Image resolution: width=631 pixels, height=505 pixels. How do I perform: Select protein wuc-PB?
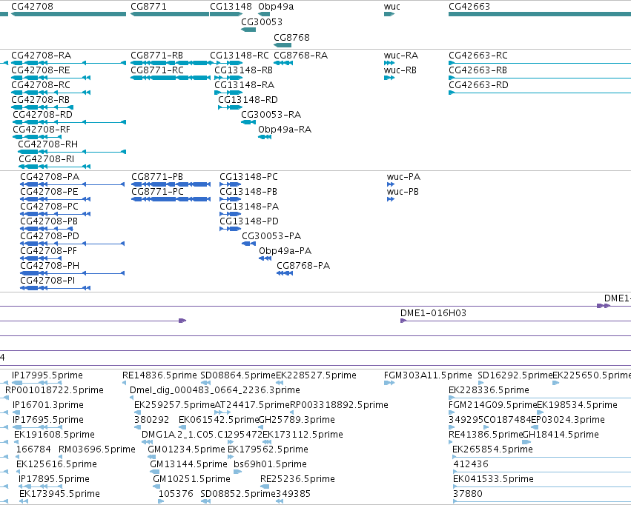403,192
